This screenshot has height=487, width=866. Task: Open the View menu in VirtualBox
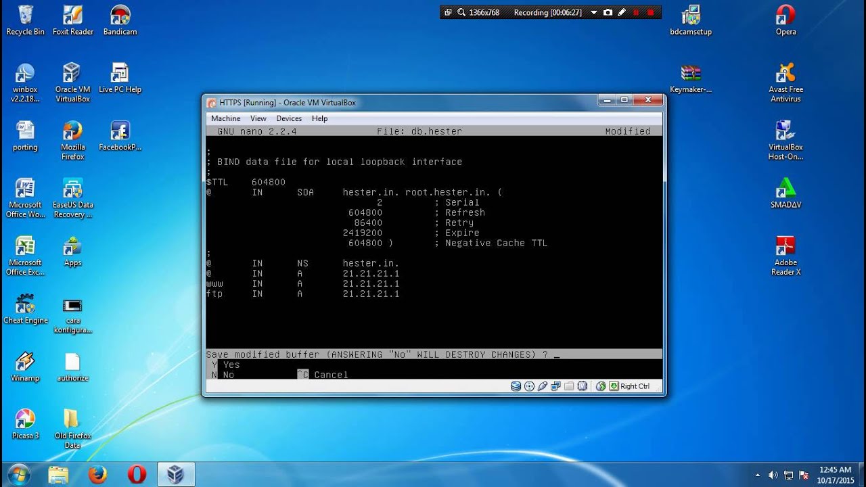[x=258, y=118]
